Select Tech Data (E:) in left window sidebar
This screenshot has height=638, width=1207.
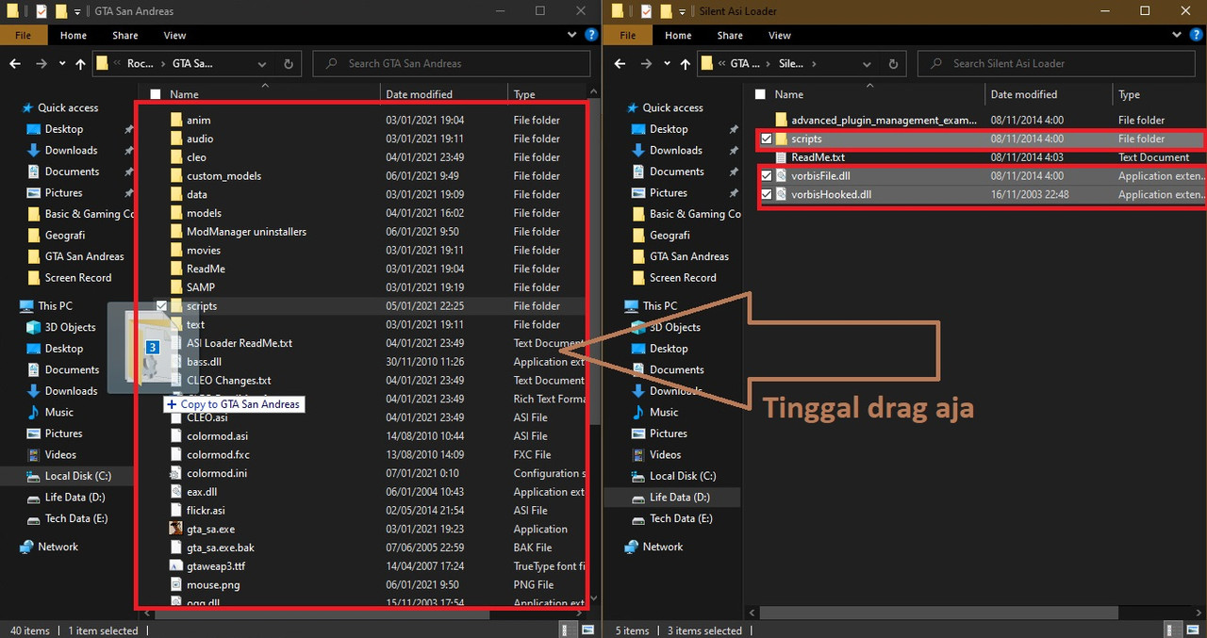click(x=75, y=519)
